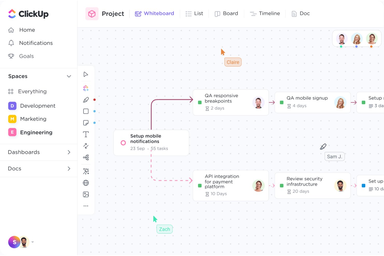
Task: Activate the Connector arrow tool
Action: tap(86, 146)
